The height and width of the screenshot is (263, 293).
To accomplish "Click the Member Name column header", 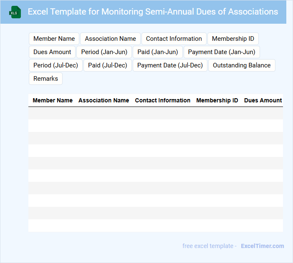I will [53, 100].
